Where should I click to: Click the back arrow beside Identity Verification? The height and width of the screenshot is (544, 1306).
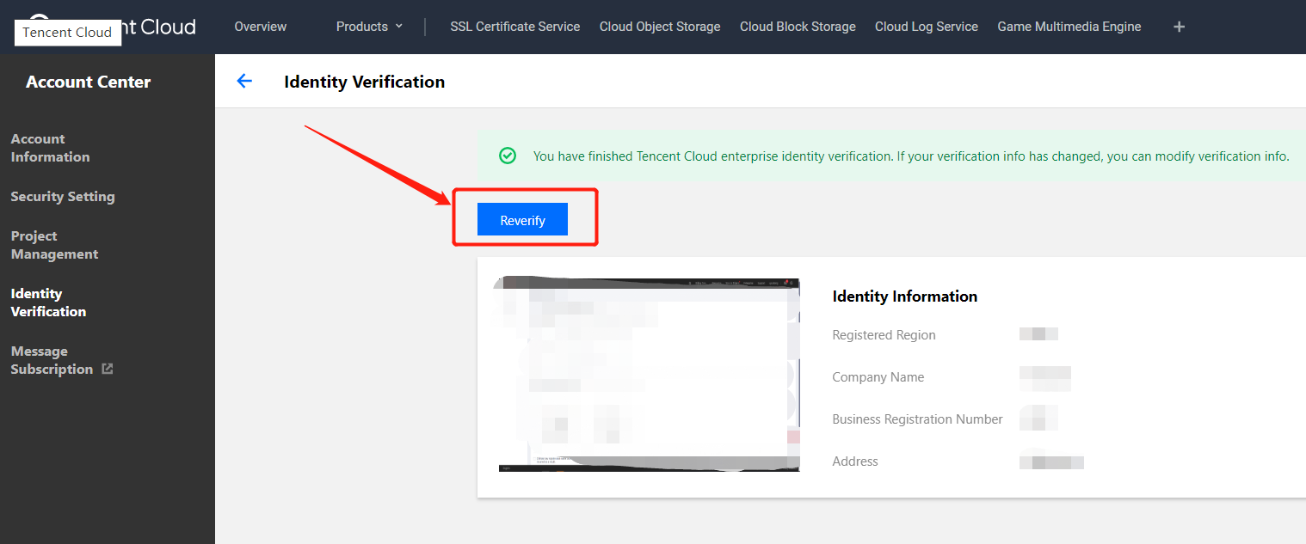[x=244, y=81]
